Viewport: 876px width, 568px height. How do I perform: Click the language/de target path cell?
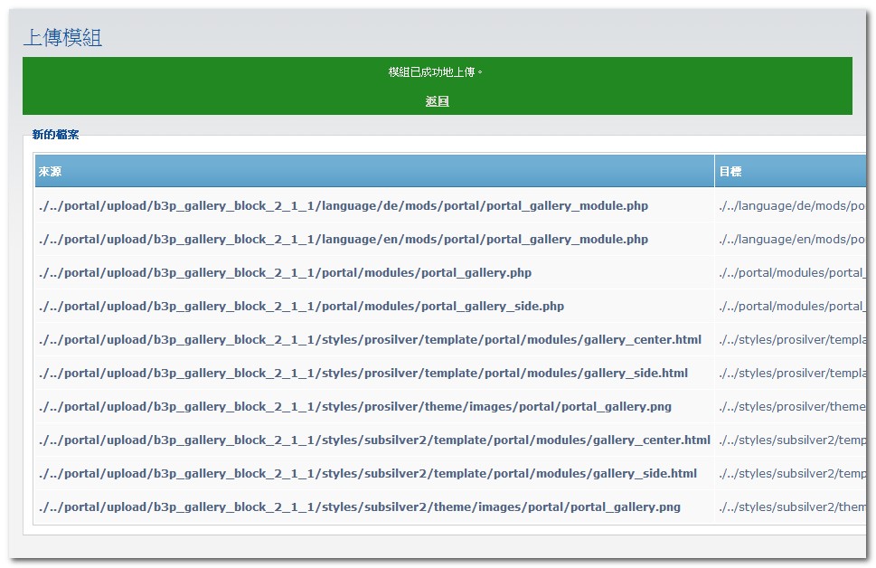pos(791,206)
